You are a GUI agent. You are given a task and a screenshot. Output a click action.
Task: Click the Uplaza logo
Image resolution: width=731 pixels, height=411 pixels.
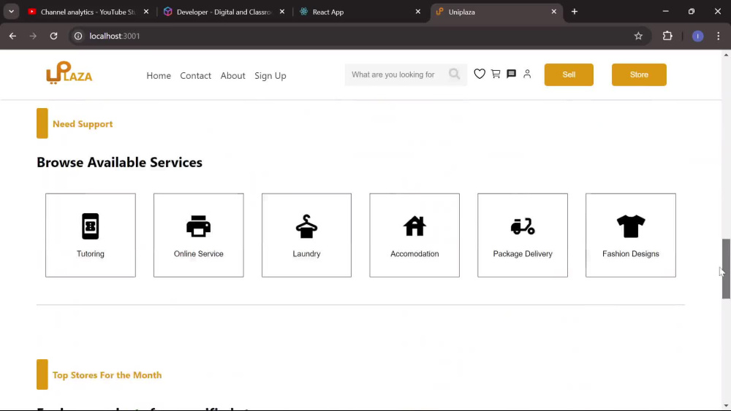(x=69, y=72)
